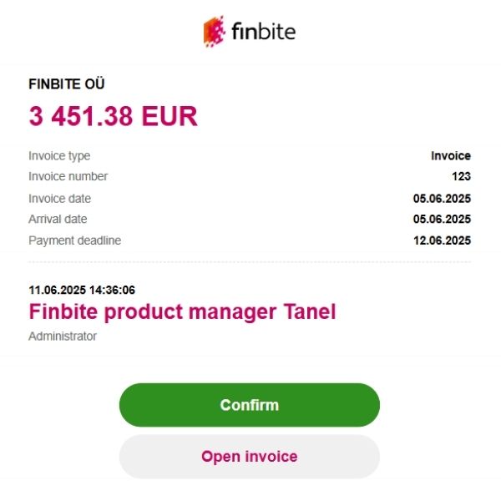
Task: Click the timestamp 11.06.2025 14:36:06
Action: coord(82,291)
